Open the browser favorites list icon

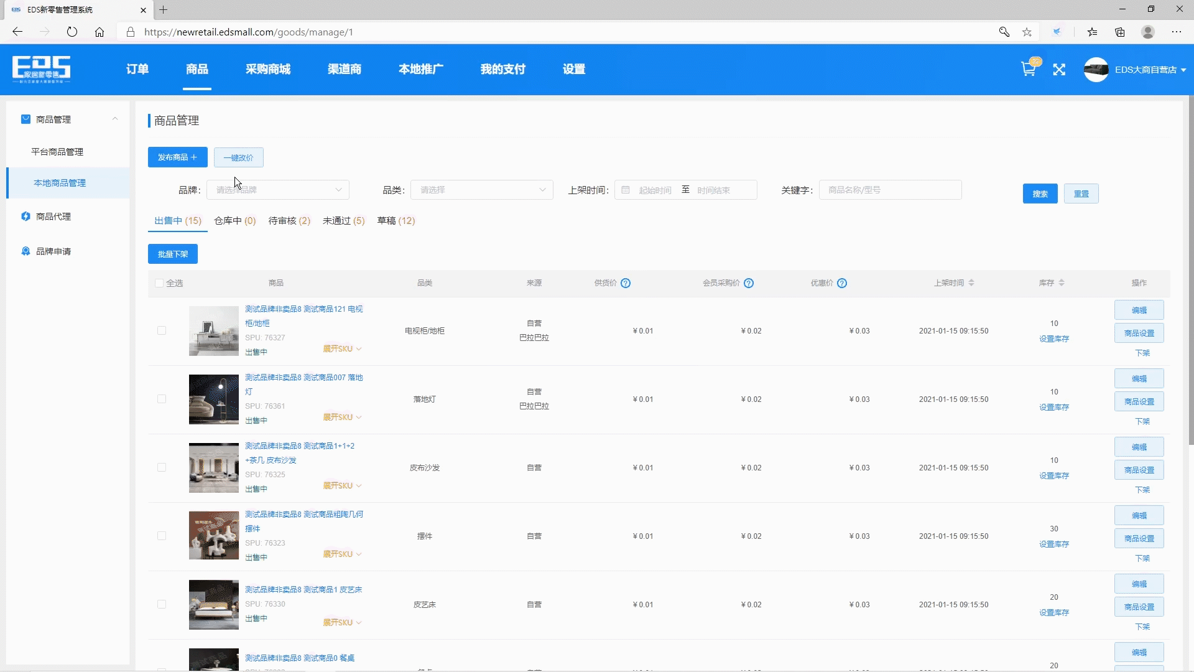coord(1092,32)
